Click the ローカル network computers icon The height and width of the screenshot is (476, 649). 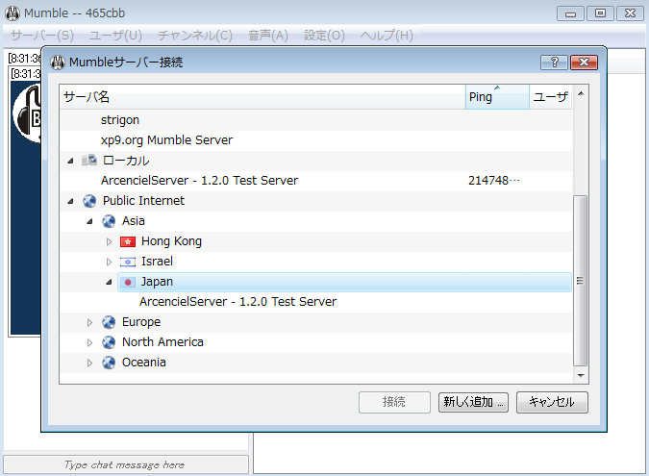coord(89,161)
